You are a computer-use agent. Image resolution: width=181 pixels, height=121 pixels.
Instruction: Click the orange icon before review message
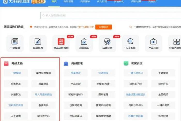pos(31,27)
